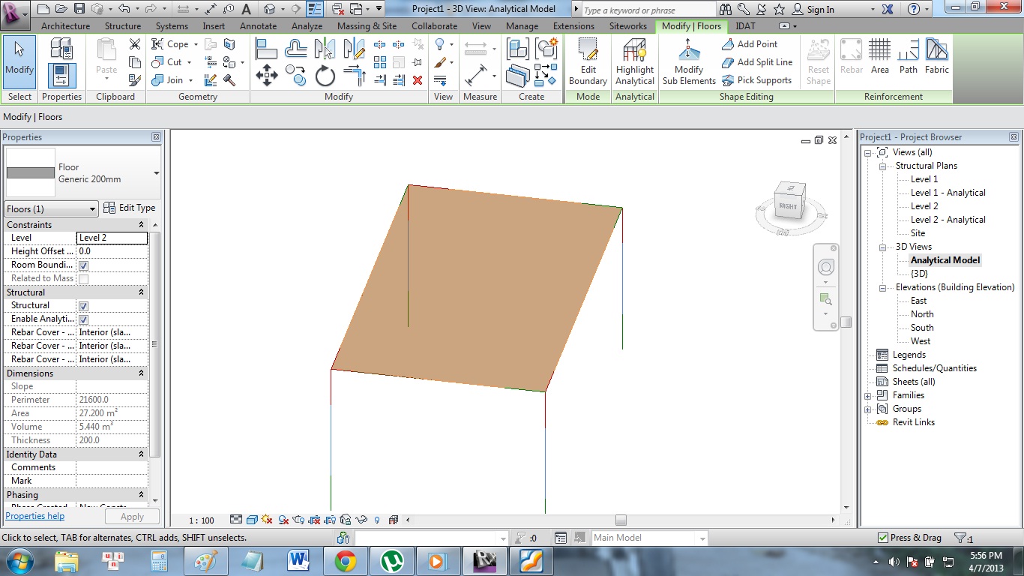Toggle Enable Analytical Model checkbox
The height and width of the screenshot is (576, 1024).
click(83, 319)
